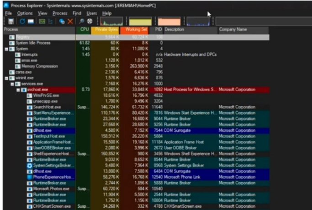
Task: Select the red svchost.exe process name
Action: click(x=38, y=90)
